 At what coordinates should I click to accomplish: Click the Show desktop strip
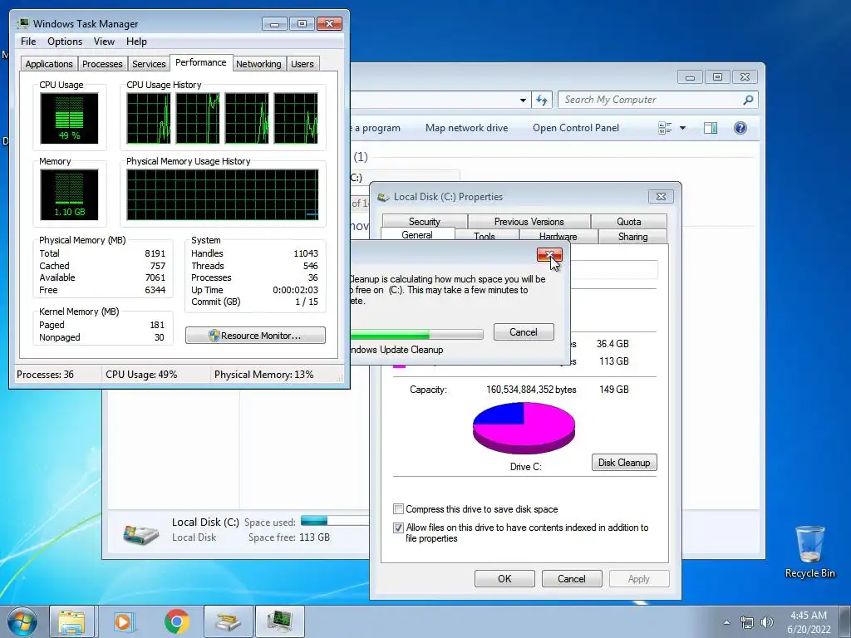point(845,621)
